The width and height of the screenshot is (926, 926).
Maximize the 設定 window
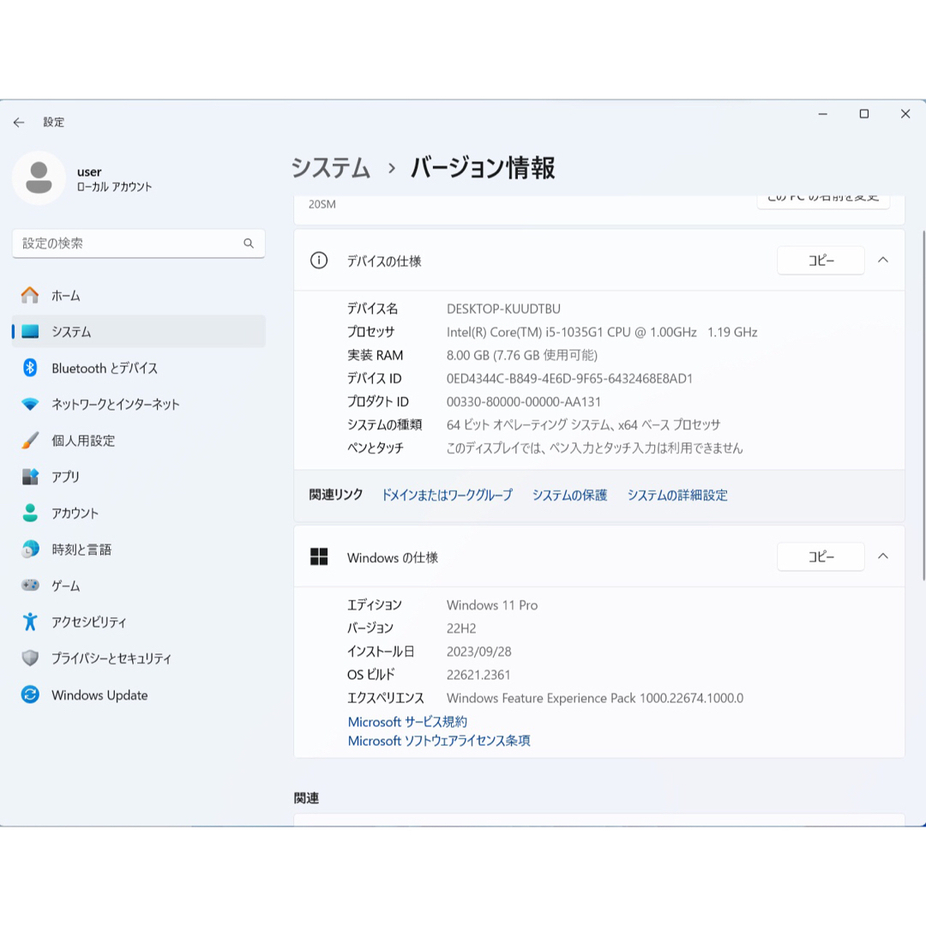point(864,113)
